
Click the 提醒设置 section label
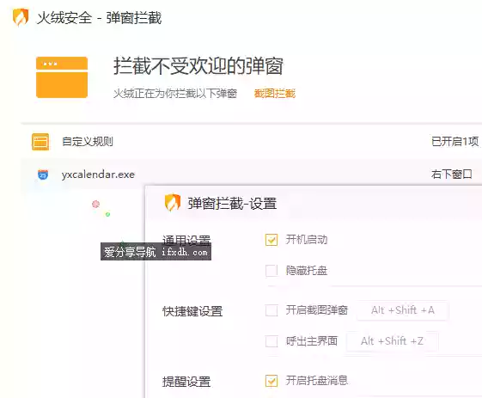click(186, 382)
